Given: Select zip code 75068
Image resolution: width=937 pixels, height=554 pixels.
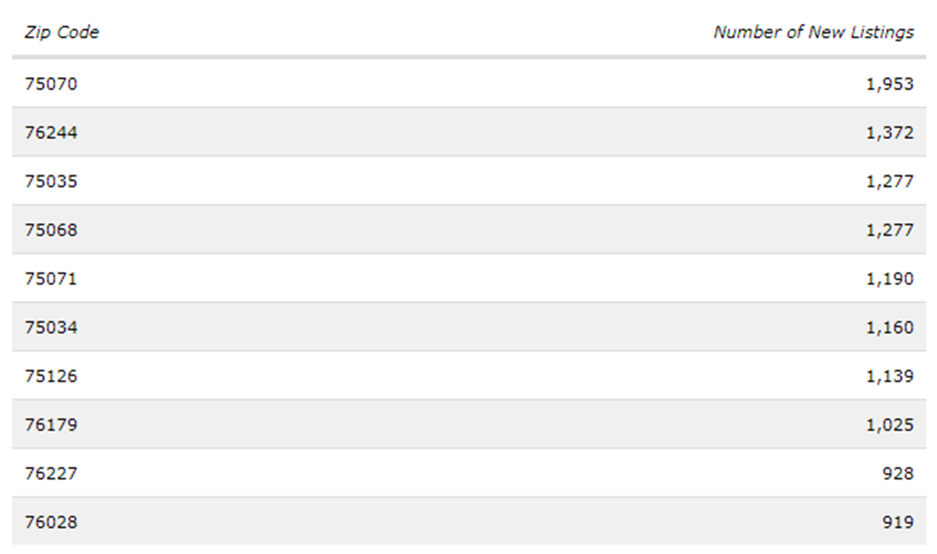Looking at the screenshot, I should pyautogui.click(x=51, y=230).
